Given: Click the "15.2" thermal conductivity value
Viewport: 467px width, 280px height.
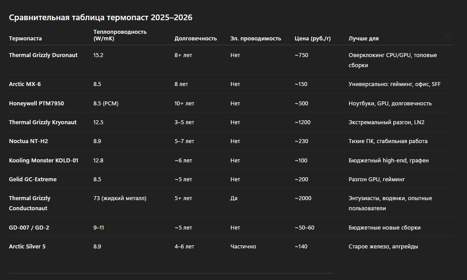Looking at the screenshot, I should (98, 55).
